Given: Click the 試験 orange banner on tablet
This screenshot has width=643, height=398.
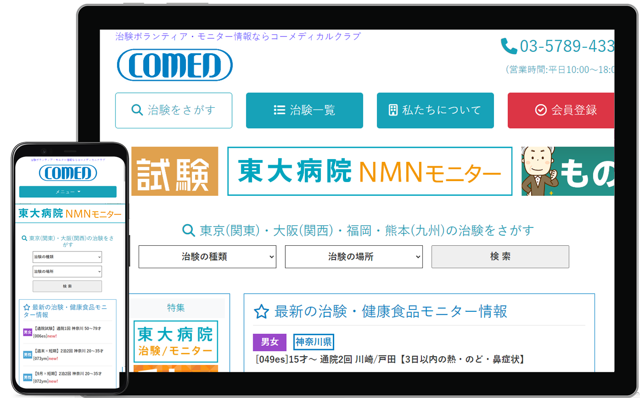Looking at the screenshot, I should coord(175,171).
